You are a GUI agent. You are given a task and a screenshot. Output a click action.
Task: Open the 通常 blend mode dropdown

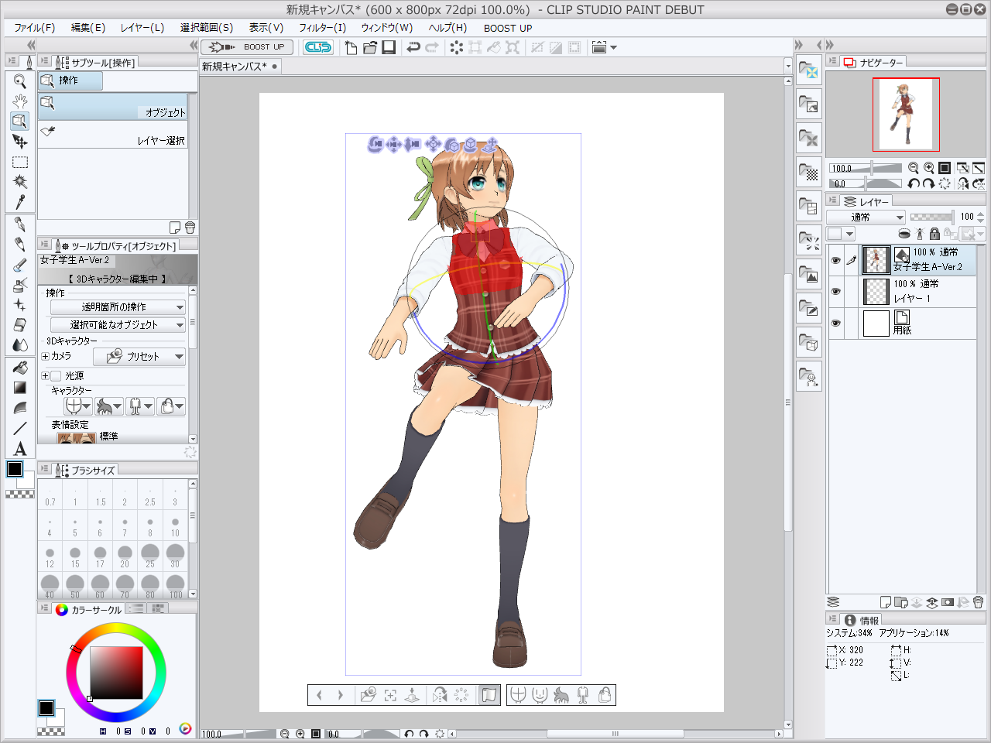coord(866,217)
